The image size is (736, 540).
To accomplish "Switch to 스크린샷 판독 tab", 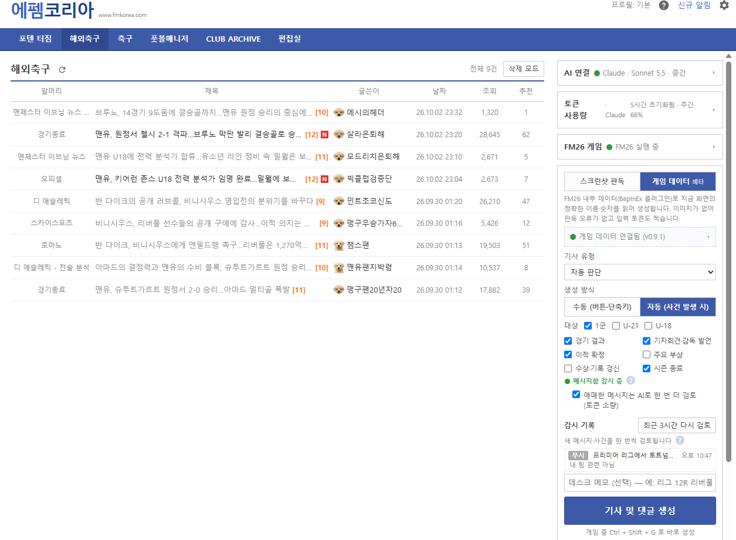I will [602, 181].
